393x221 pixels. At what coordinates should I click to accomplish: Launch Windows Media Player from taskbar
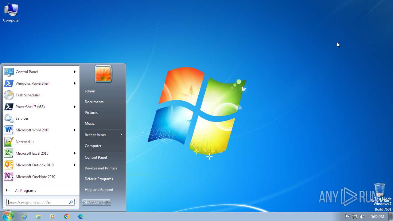coord(53,216)
